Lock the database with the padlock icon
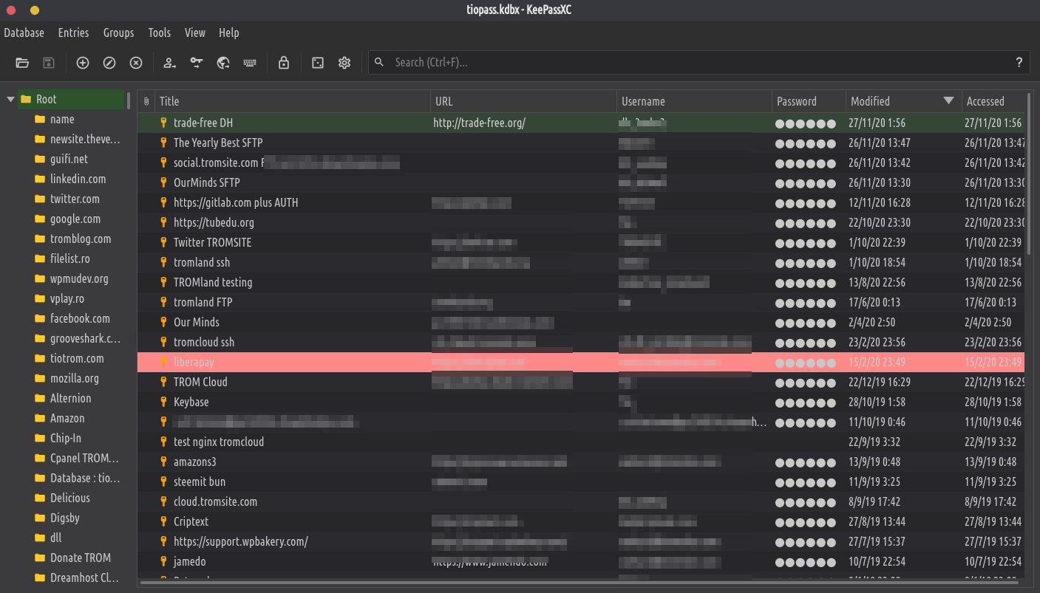This screenshot has height=593, width=1040. click(284, 63)
